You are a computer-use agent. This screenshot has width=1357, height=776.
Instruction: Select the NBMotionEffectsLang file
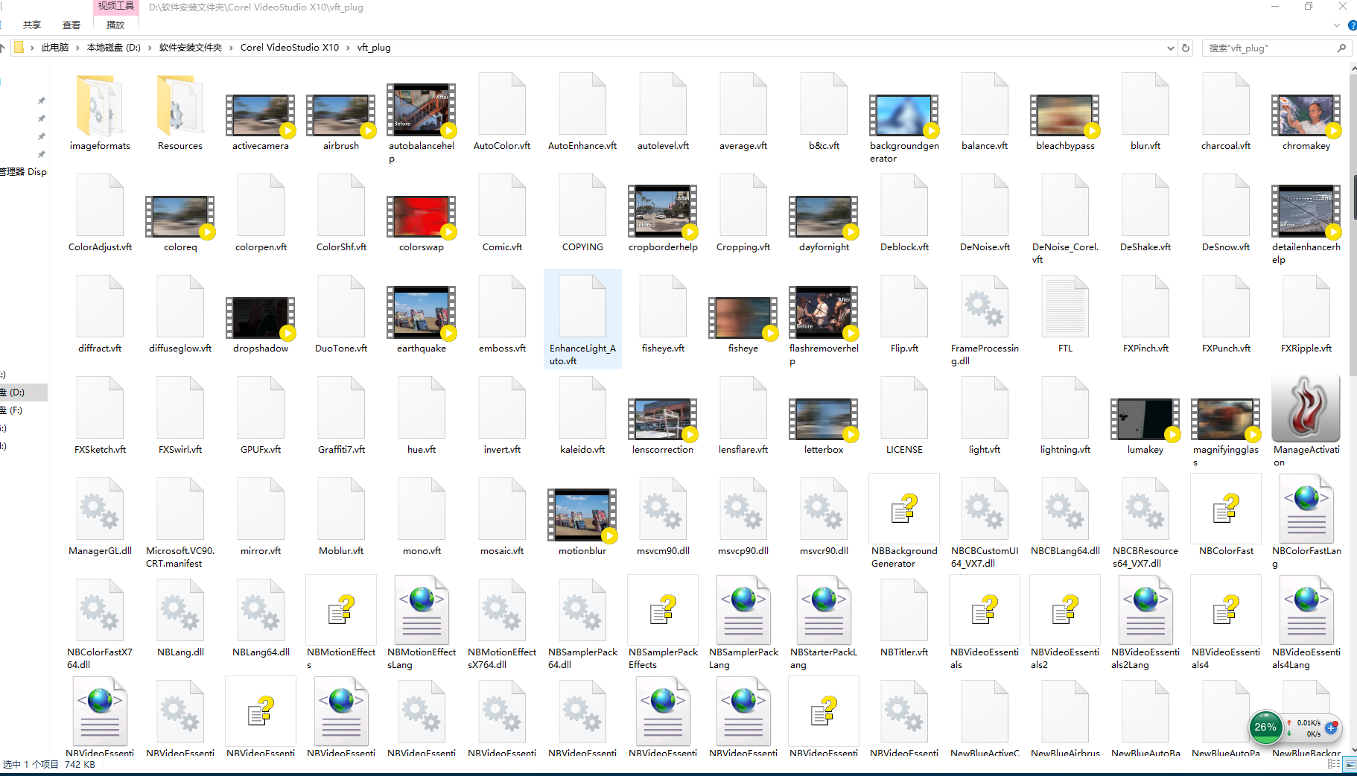pos(422,624)
